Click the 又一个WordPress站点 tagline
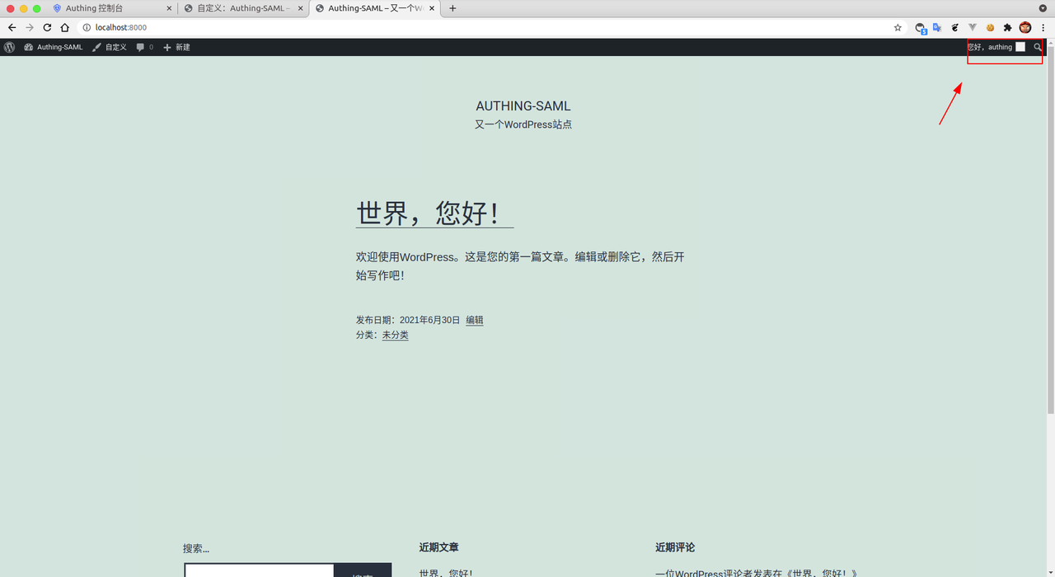 point(523,124)
